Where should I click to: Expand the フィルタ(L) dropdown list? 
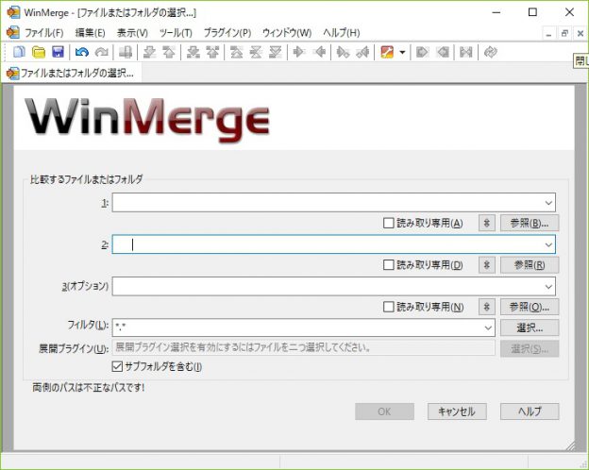[x=488, y=328]
